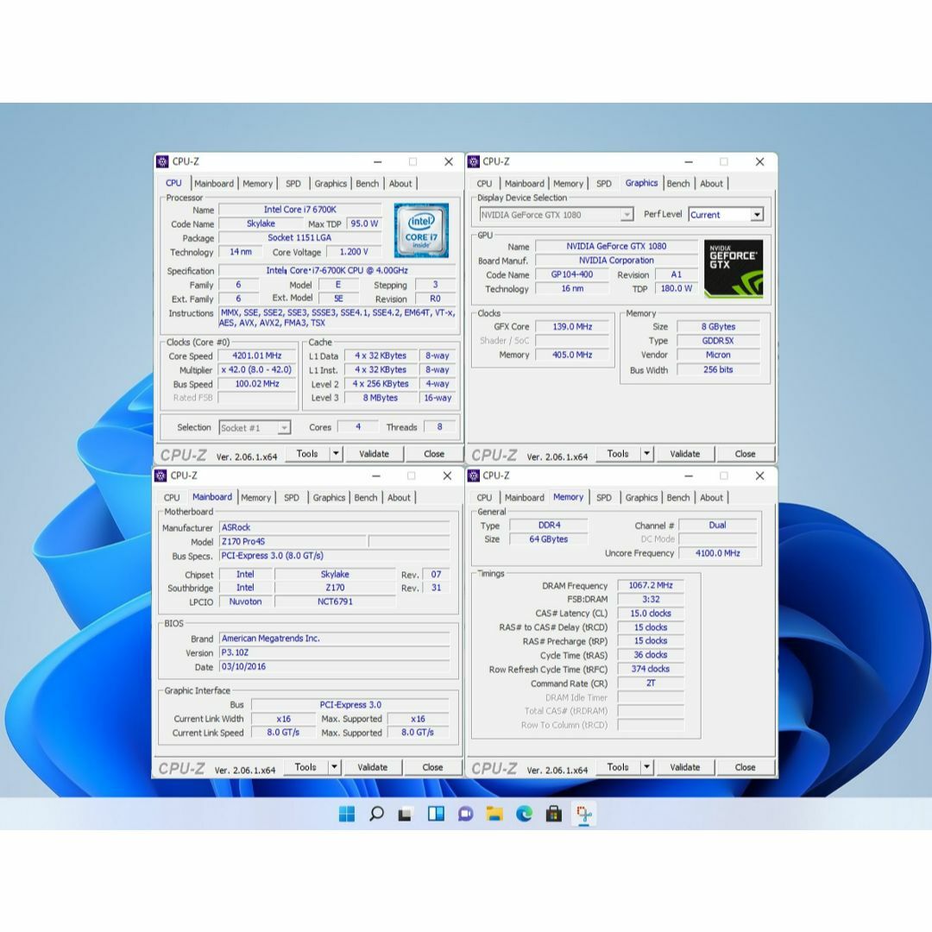
Task: Open Tools dropdown arrow in Mainboard window
Action: tap(334, 767)
